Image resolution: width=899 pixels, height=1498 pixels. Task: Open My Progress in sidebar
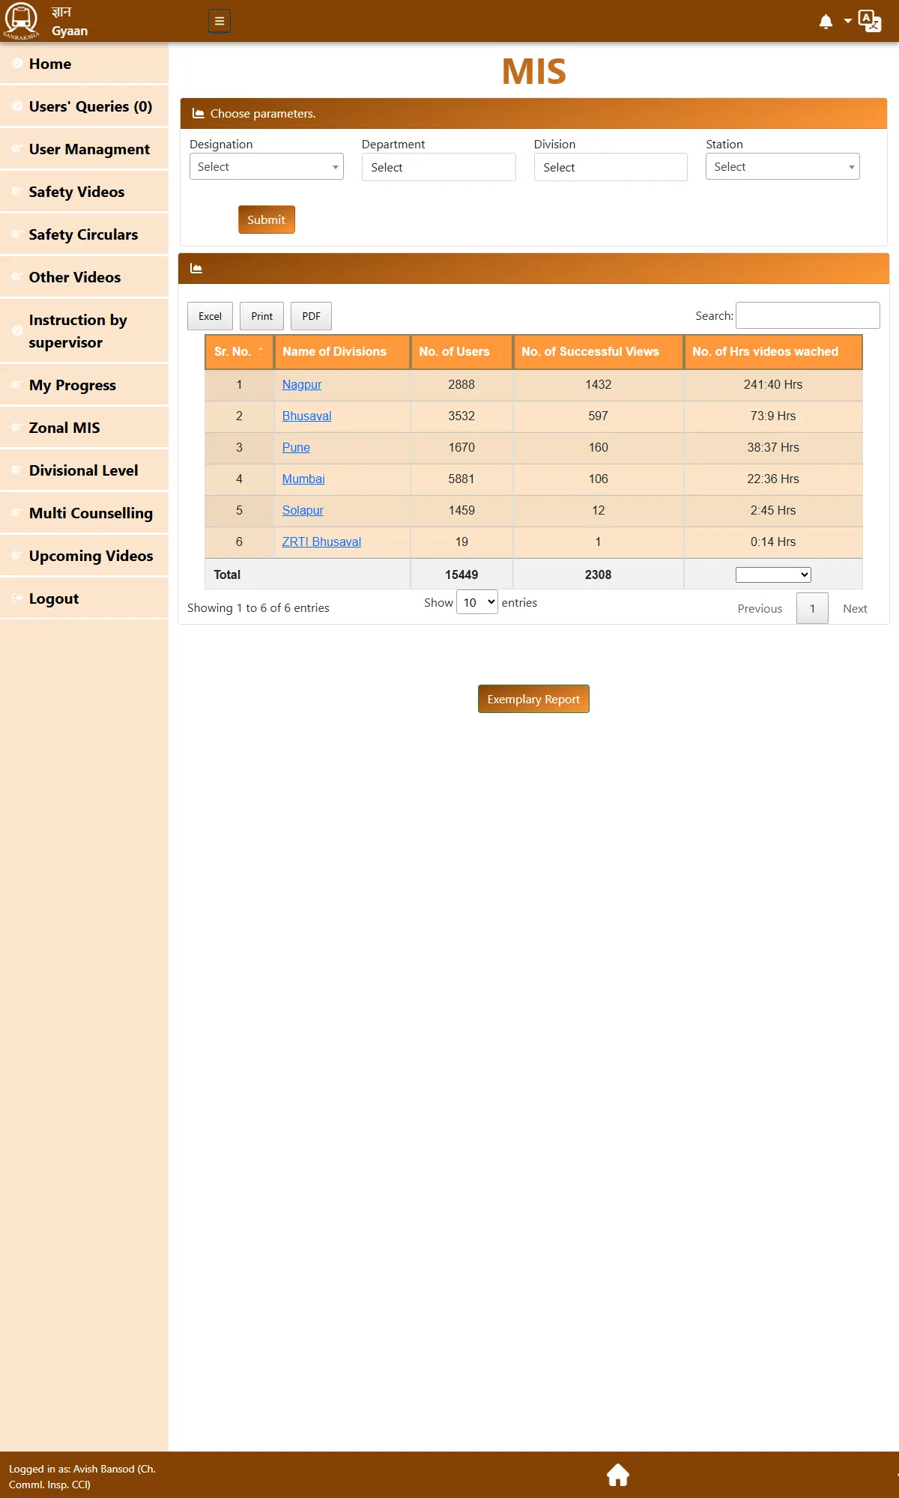[x=84, y=385]
